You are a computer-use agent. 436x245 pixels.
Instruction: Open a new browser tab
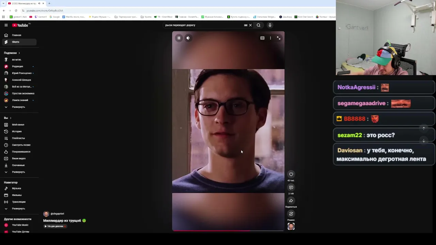pyautogui.click(x=49, y=3)
